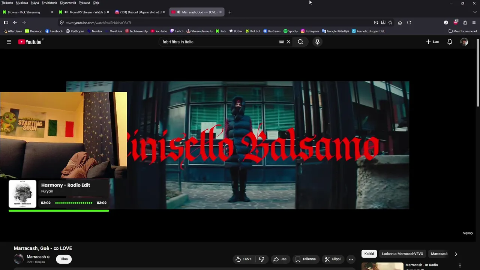Switch to the Discord #general-chat tab
The height and width of the screenshot is (270, 480).
coord(140,12)
